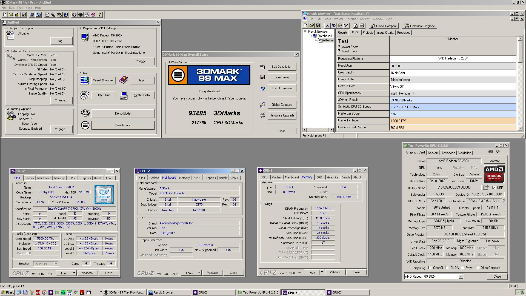Open Internet Services menu in Result Browser

click(358, 19)
